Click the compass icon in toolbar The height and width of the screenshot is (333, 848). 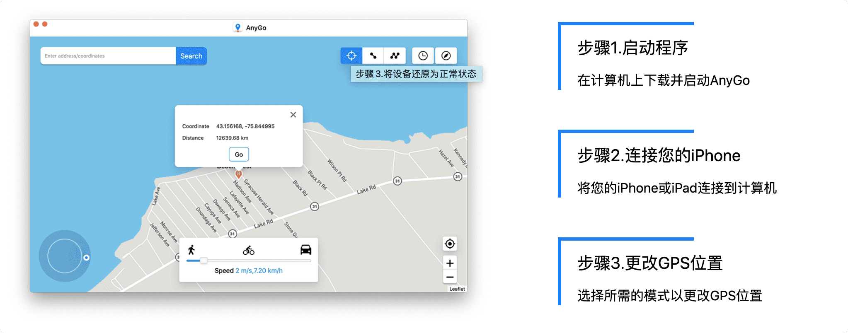coord(446,56)
